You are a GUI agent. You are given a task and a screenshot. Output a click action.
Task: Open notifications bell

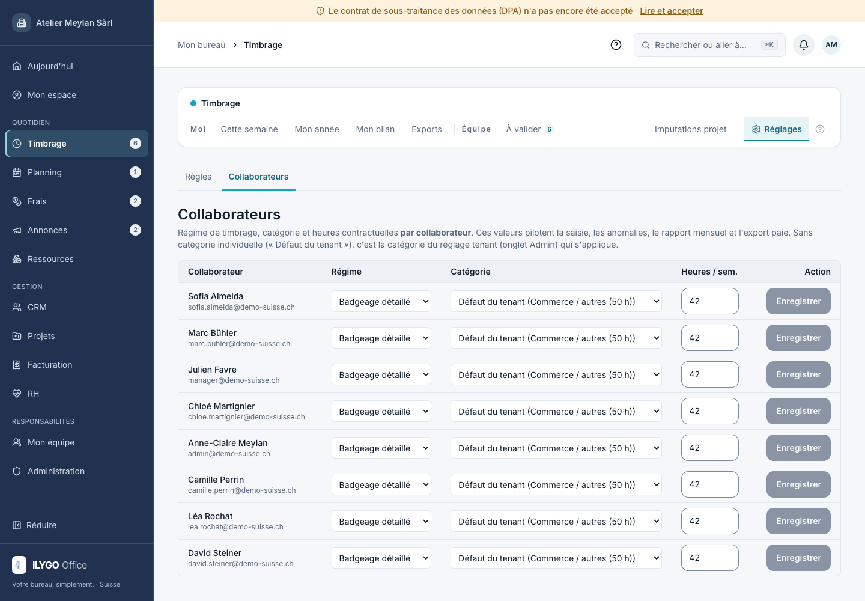click(804, 45)
